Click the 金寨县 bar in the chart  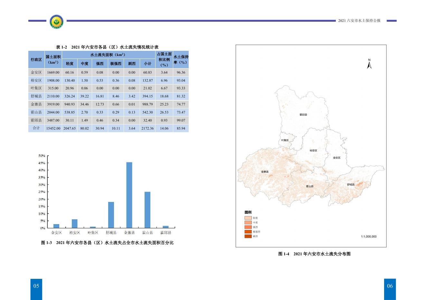click(x=129, y=195)
